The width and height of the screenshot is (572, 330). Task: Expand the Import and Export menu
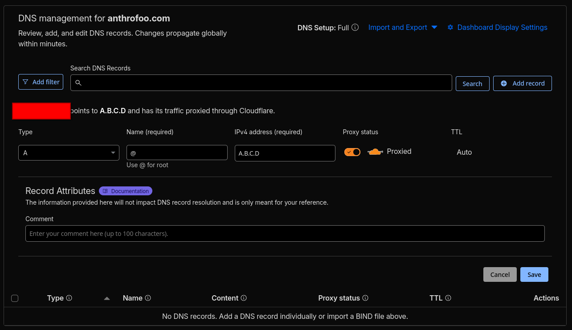click(x=403, y=27)
